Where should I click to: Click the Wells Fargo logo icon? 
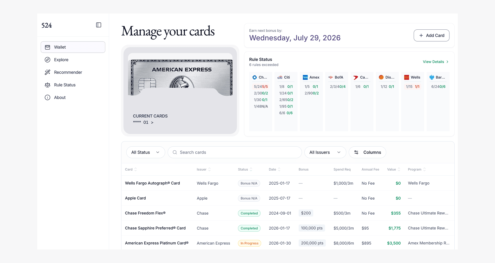point(406,77)
